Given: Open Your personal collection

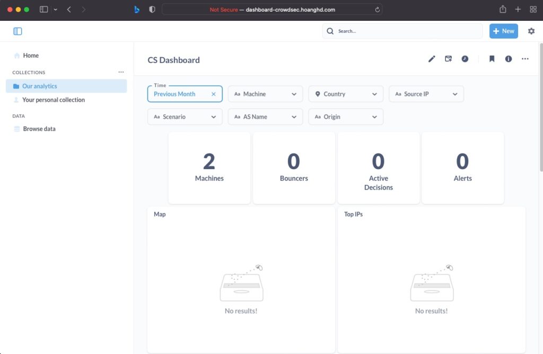Looking at the screenshot, I should point(66,100).
